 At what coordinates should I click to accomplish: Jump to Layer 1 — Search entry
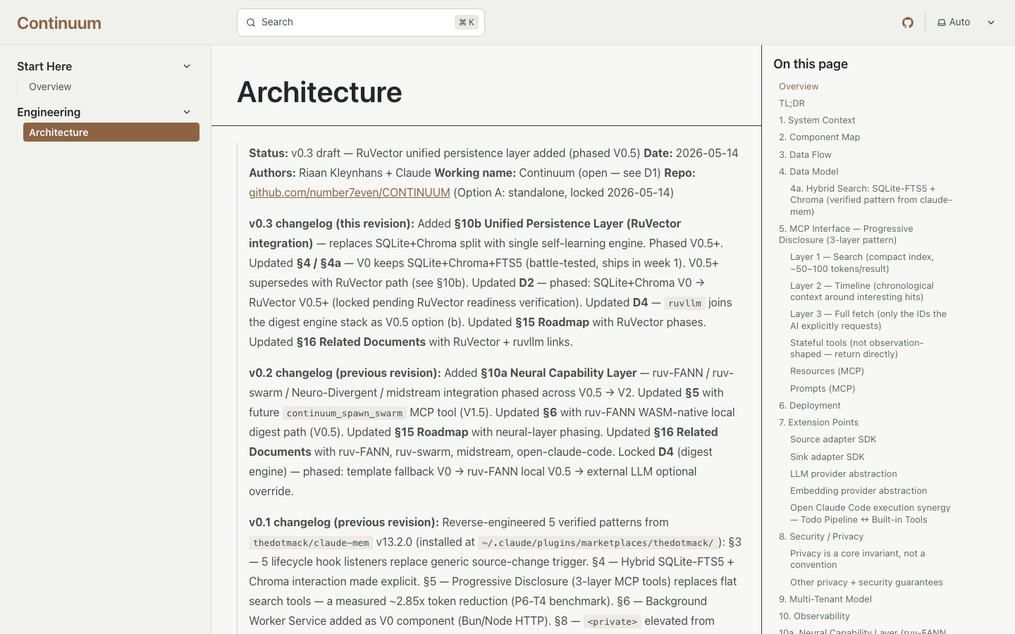click(862, 263)
